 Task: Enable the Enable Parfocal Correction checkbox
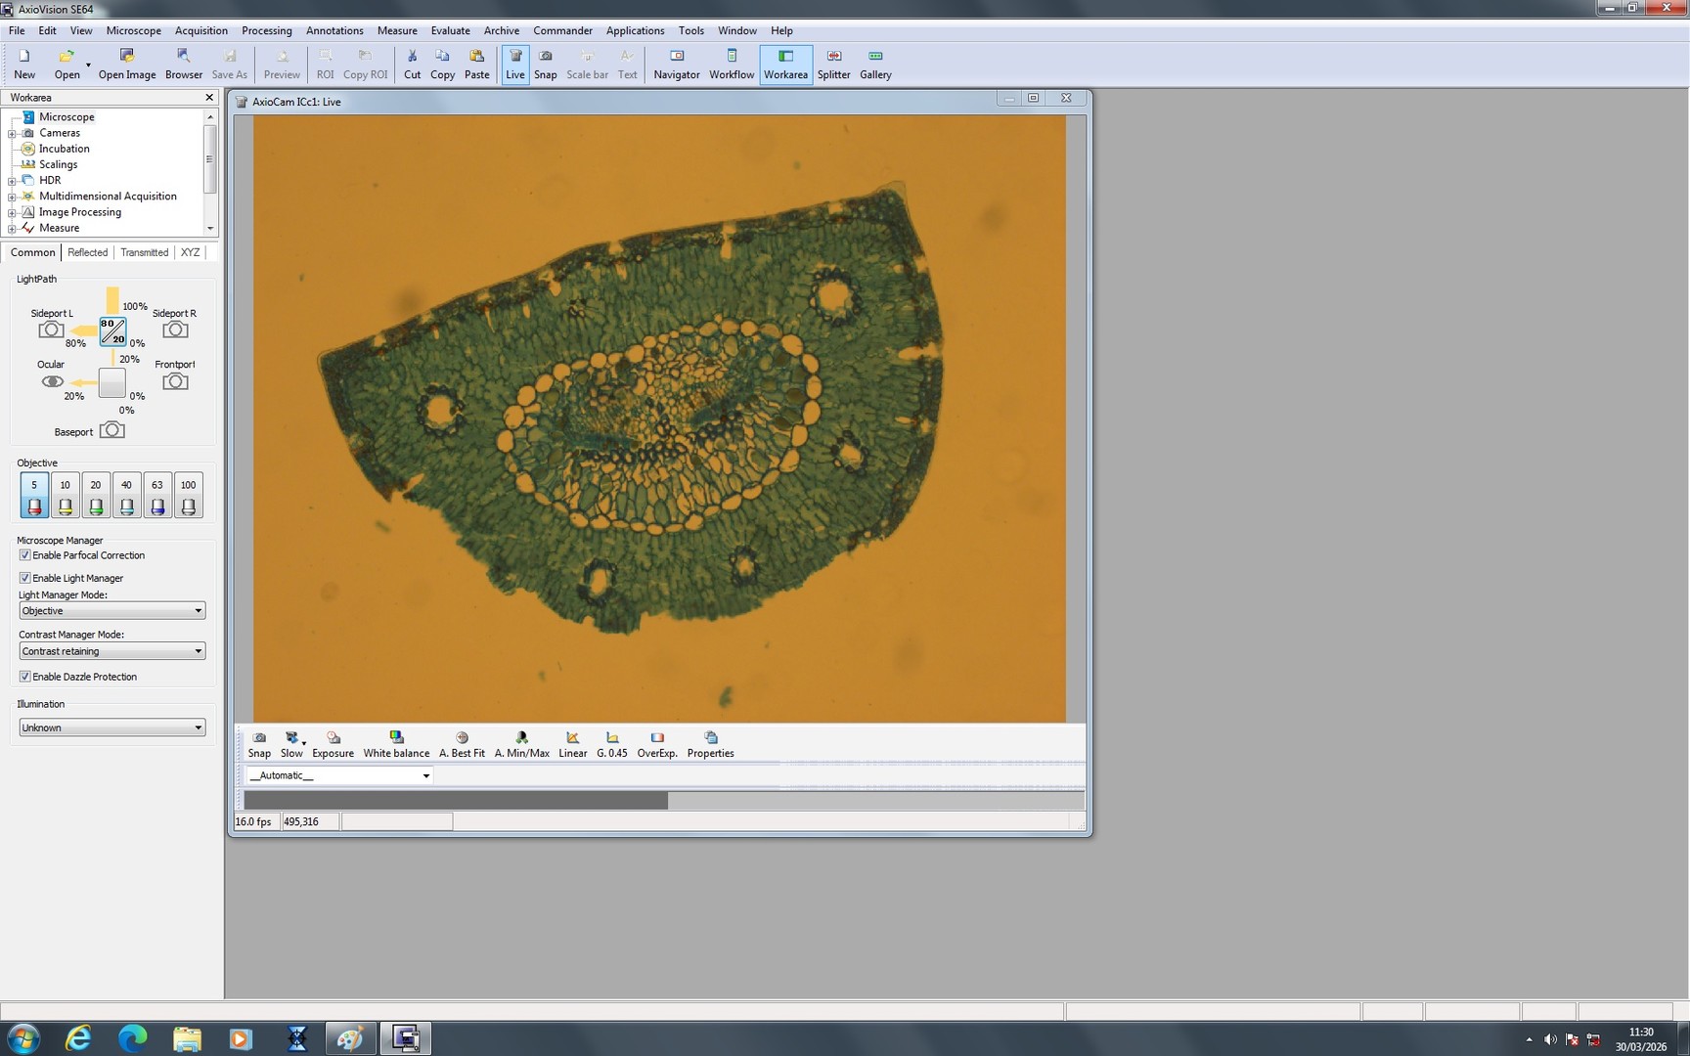click(x=24, y=554)
